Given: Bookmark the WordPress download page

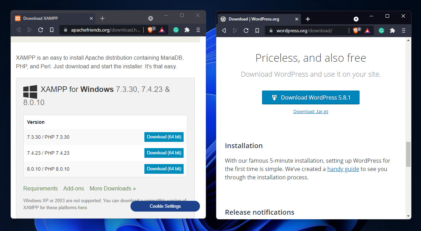Looking at the screenshot, I should [x=257, y=31].
